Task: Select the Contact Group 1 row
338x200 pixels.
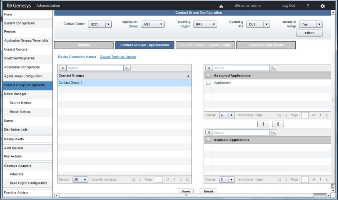Action: click(x=124, y=83)
